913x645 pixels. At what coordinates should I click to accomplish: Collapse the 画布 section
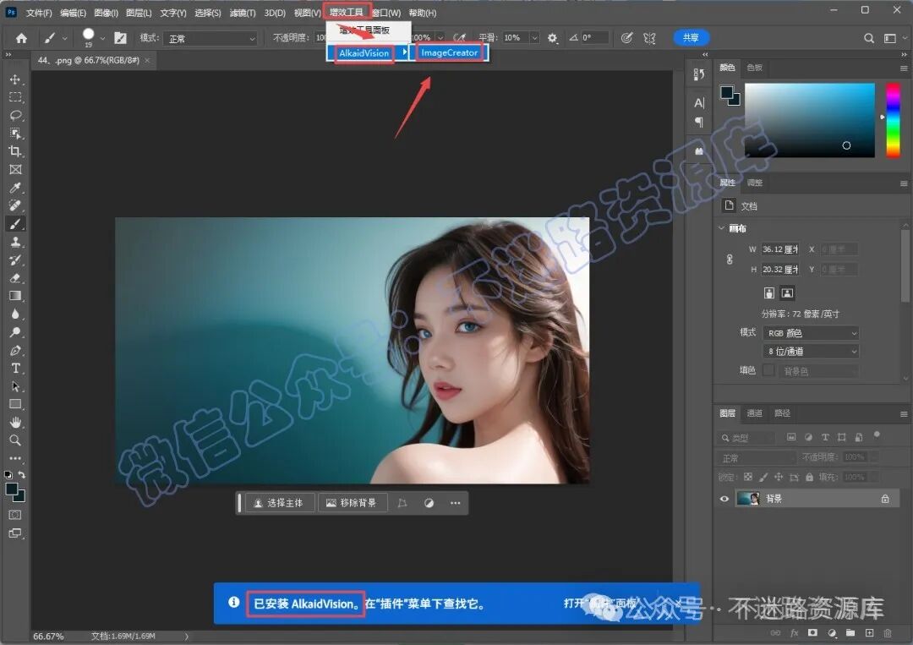tap(721, 228)
